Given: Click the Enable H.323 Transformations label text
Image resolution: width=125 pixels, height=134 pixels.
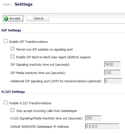Looking at the screenshot, I should tap(30, 103).
